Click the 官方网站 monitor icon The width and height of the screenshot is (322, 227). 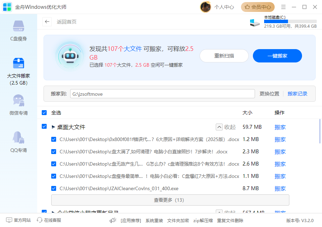click(x=9, y=220)
